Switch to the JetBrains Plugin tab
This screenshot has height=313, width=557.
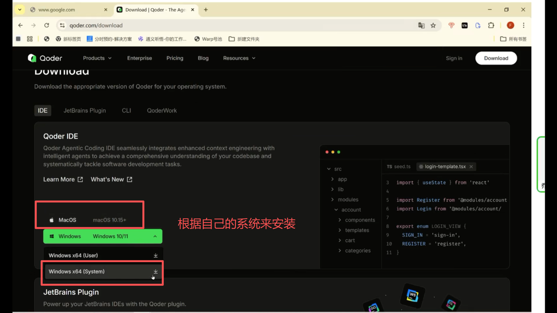click(x=85, y=110)
